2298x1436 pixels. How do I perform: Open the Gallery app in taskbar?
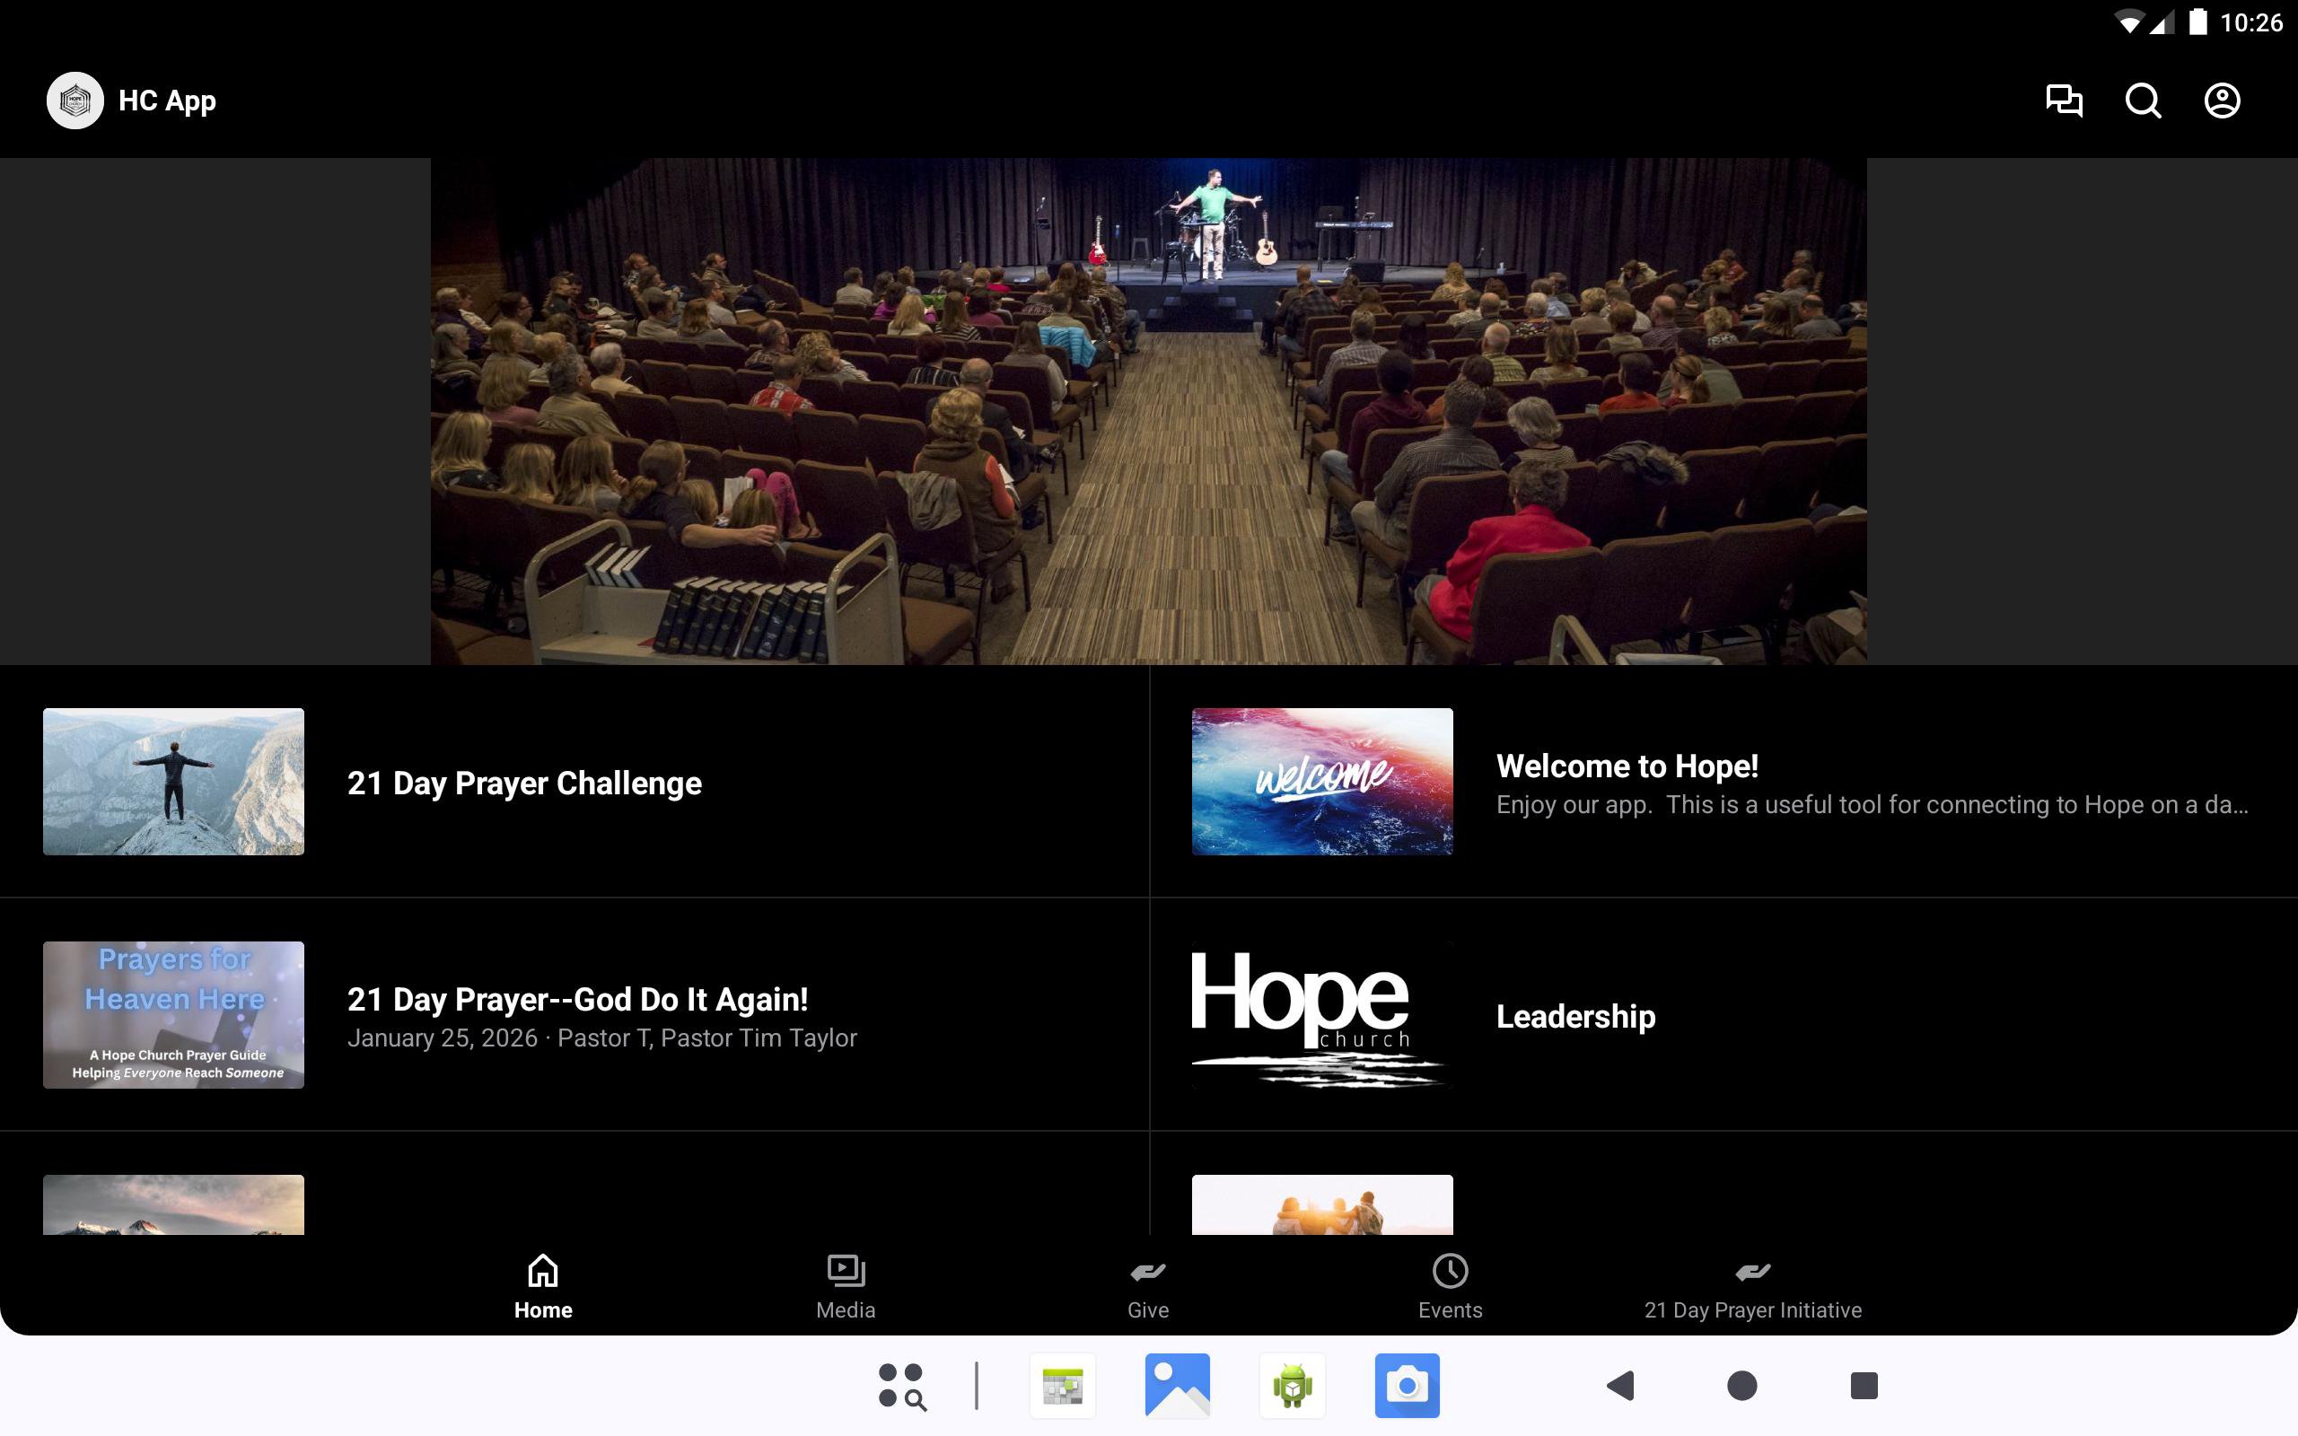coord(1177,1386)
